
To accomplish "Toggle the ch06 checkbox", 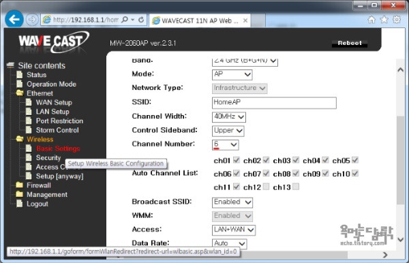I will pyautogui.click(x=237, y=173).
